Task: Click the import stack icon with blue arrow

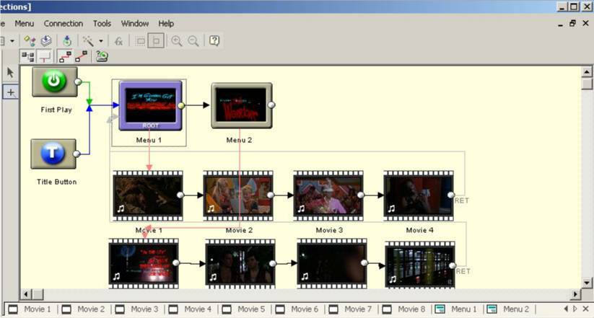Action: coord(46,40)
